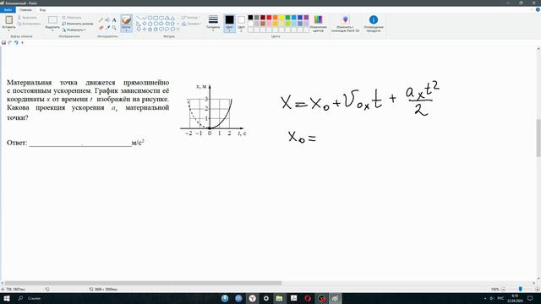Switch to the Home (Главная) tab
This screenshot has height=304, width=541.
[25, 10]
